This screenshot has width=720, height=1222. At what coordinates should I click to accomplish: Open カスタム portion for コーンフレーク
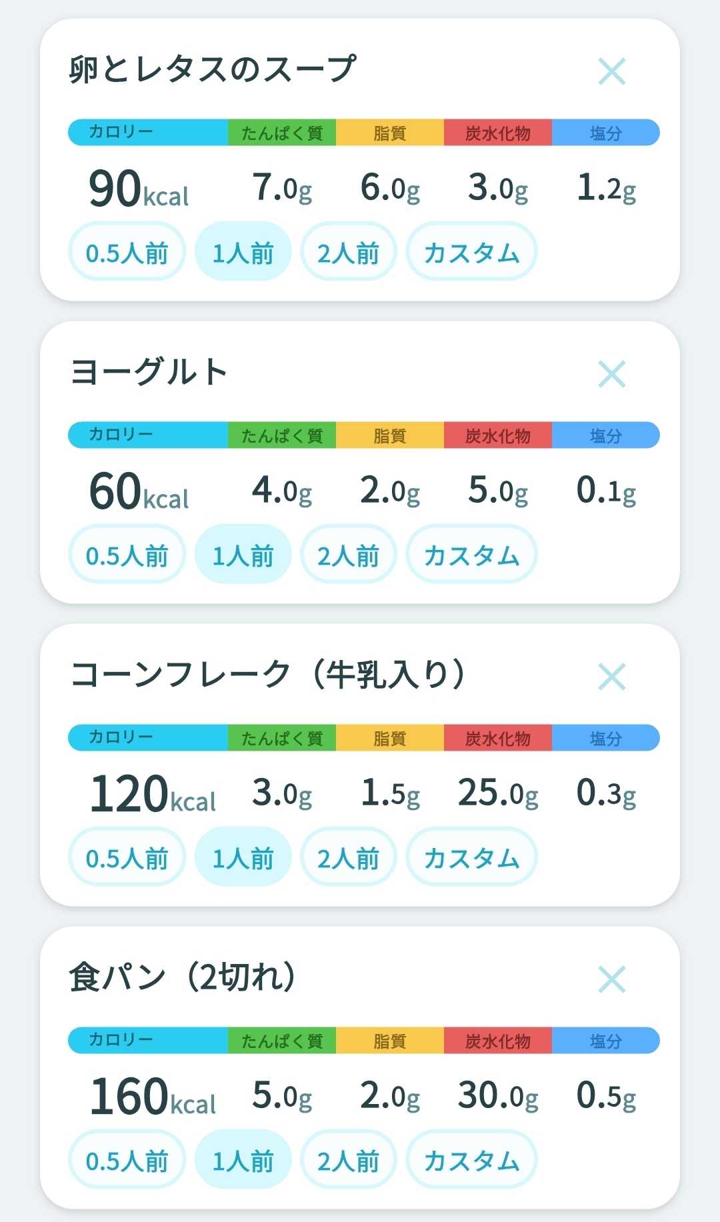tap(471, 857)
